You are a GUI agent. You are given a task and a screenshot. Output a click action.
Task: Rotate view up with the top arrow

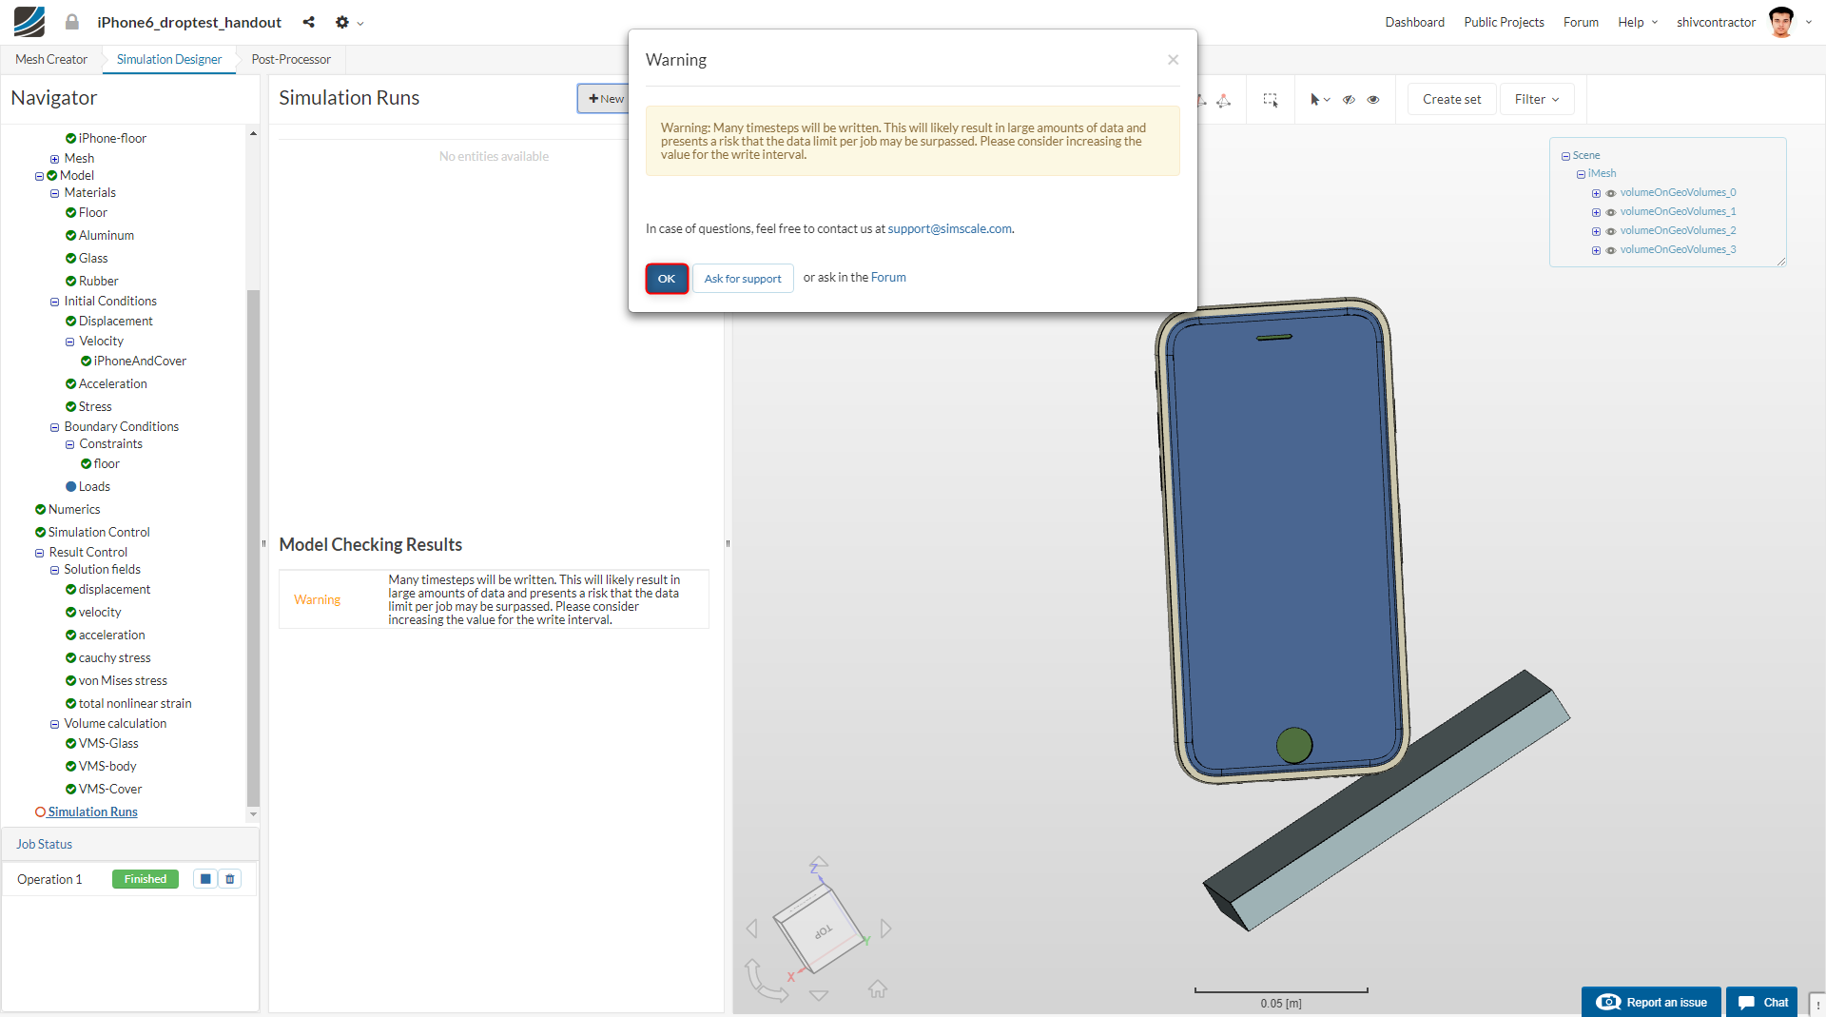click(x=819, y=862)
